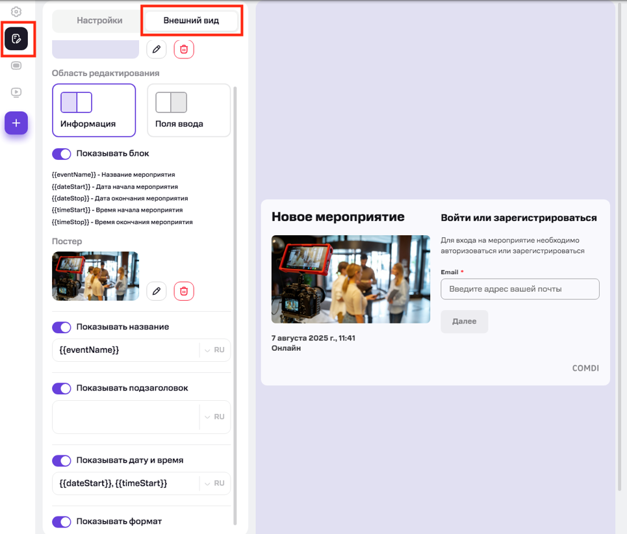Click the 7 августа 2025 г., 11:41 date text
The image size is (627, 534).
[313, 338]
